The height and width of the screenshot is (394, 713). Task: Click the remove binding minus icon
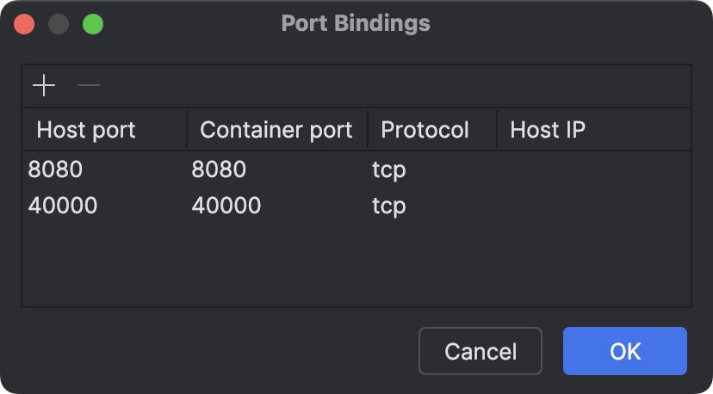coord(89,86)
